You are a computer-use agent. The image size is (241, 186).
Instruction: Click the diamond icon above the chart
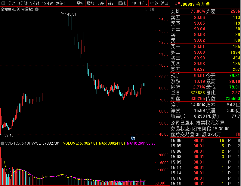click(146, 10)
